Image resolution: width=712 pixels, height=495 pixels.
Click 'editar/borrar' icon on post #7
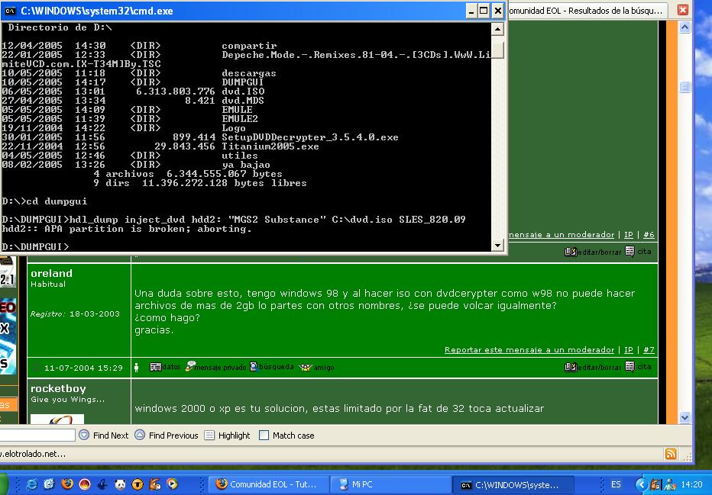pos(570,367)
